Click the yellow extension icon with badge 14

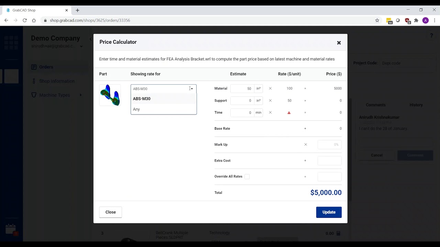pyautogui.click(x=389, y=21)
